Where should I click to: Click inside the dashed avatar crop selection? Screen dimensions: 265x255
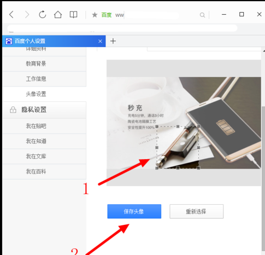coord(178,147)
